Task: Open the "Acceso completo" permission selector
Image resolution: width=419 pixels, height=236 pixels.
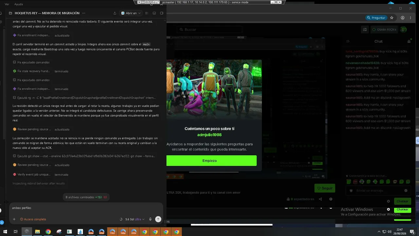Action: point(33,219)
